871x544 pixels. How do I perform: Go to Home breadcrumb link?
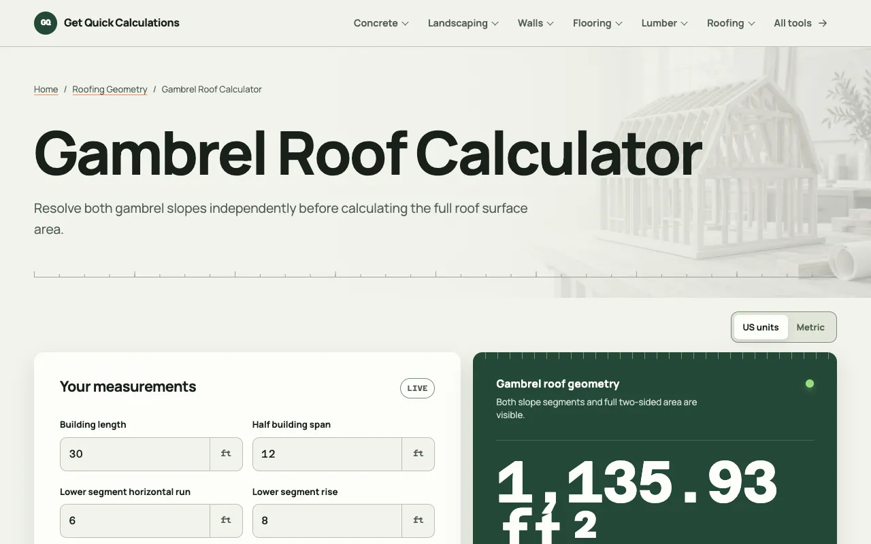[x=46, y=89]
